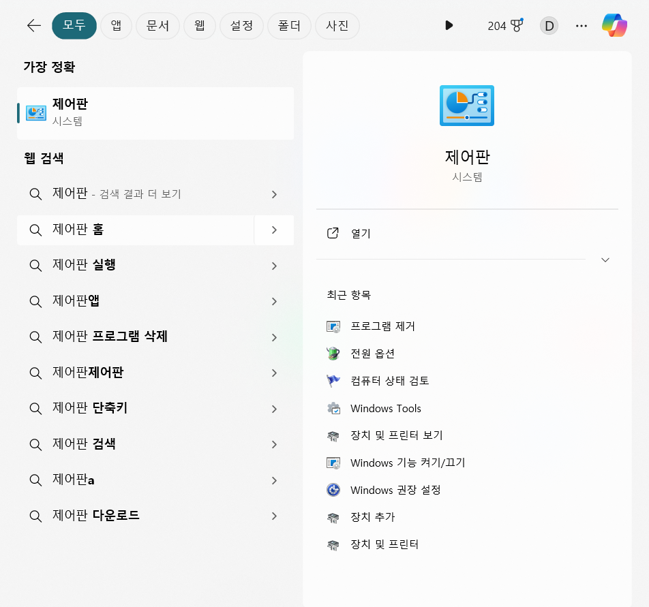This screenshot has height=607, width=649.
Task: Click the 장치 추가 recent item
Action: 372,517
